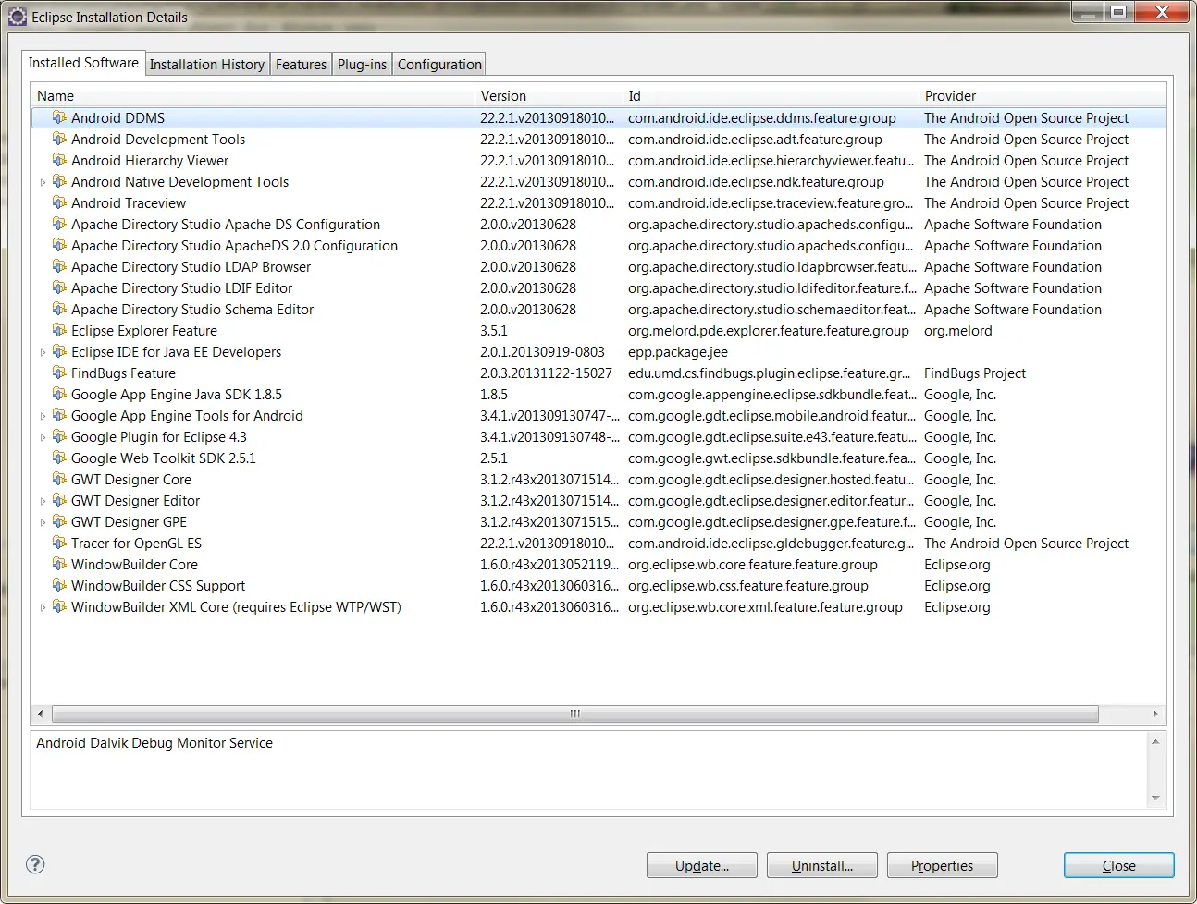
Task: Expand WindowBuilder XML Core node
Action: coord(43,607)
